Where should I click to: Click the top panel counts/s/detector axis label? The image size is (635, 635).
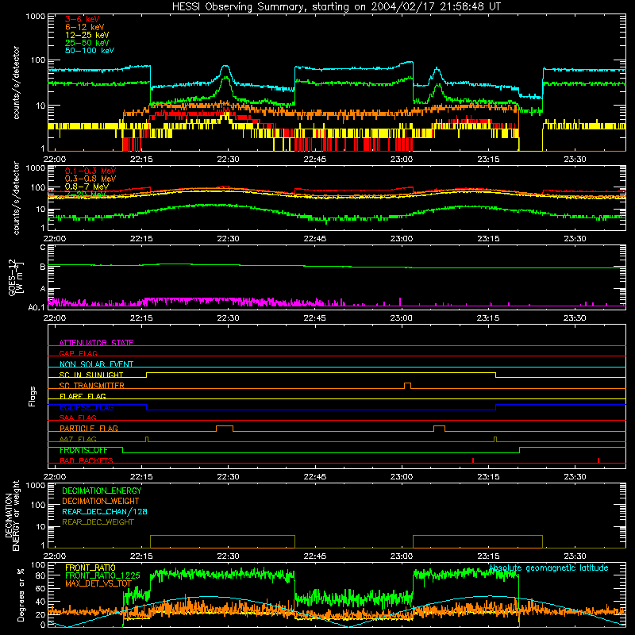coord(16,83)
